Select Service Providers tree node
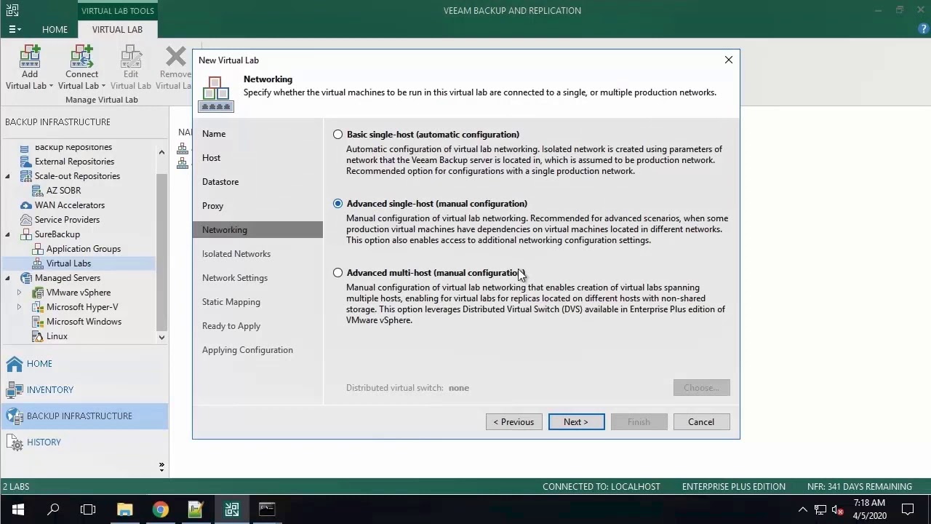Image resolution: width=931 pixels, height=524 pixels. [x=67, y=220]
